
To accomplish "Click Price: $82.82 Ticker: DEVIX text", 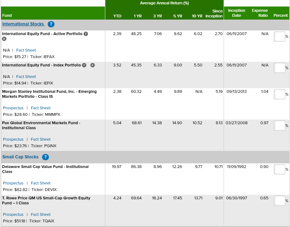I will pos(30,190).
